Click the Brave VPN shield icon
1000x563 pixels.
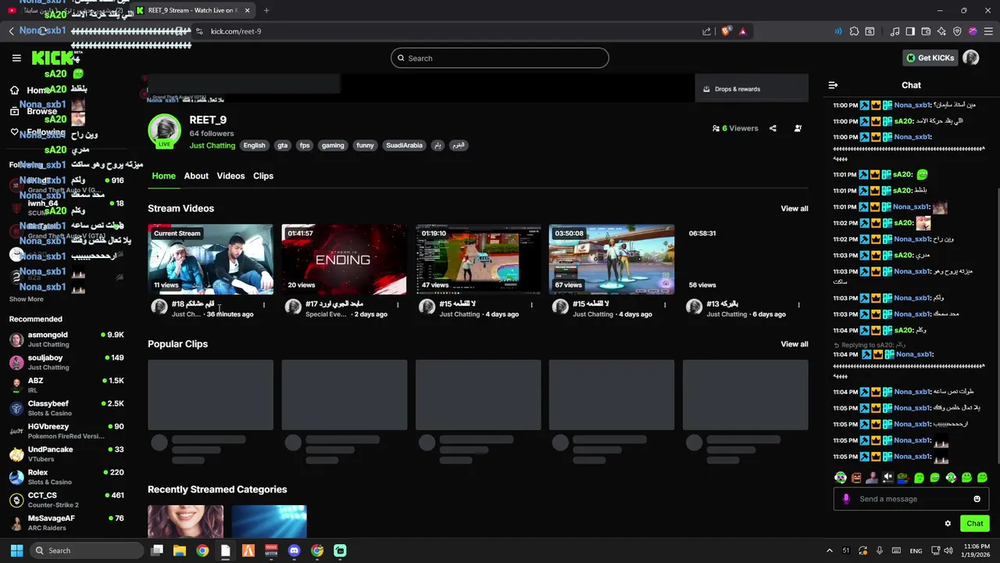(x=957, y=31)
